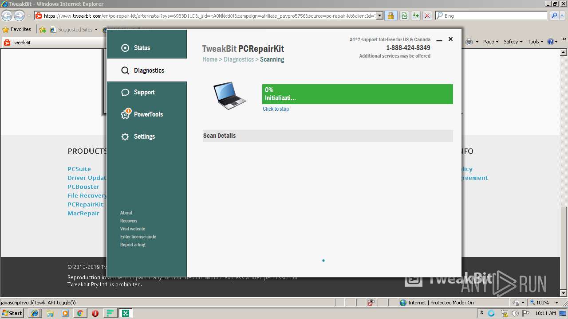Expand the Print dropdown arrow
The height and width of the screenshot is (319, 568).
[x=477, y=42]
